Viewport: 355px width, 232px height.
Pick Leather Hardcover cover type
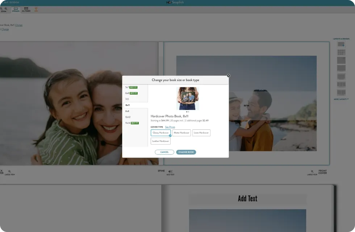click(160, 141)
